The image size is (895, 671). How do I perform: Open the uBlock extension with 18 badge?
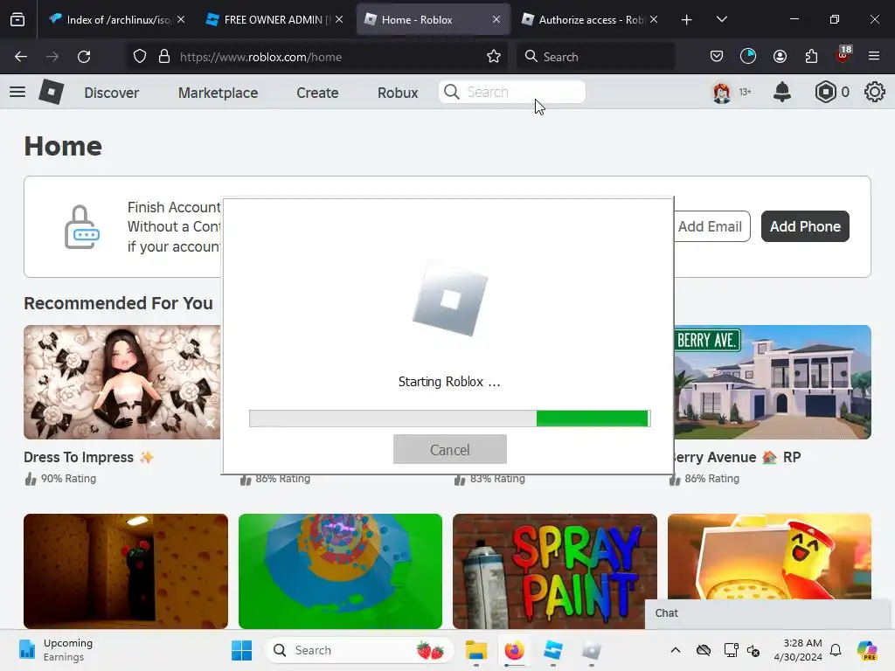tap(843, 55)
